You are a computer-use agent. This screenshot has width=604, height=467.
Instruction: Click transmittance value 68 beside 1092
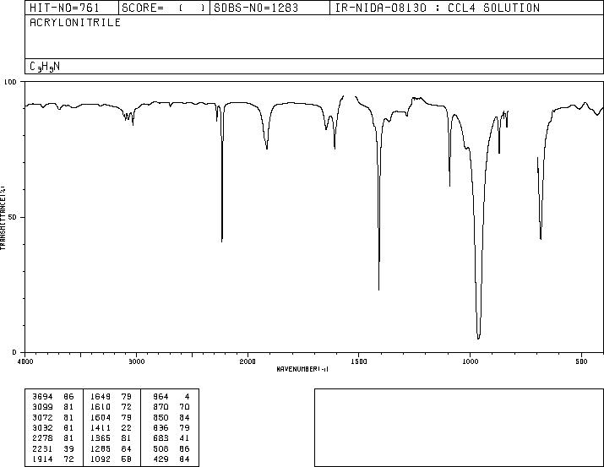coord(127,459)
